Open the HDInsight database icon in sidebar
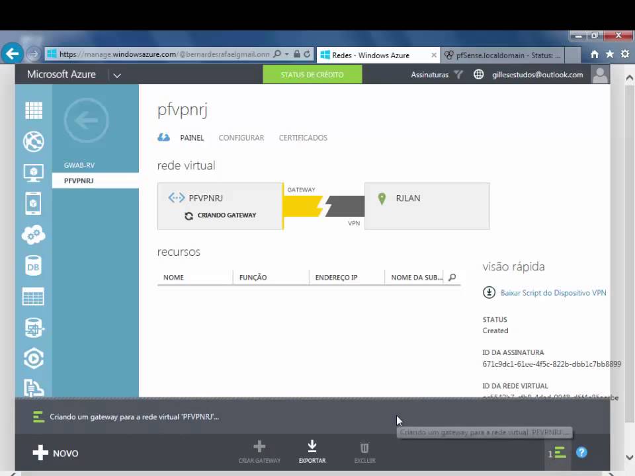 34,327
